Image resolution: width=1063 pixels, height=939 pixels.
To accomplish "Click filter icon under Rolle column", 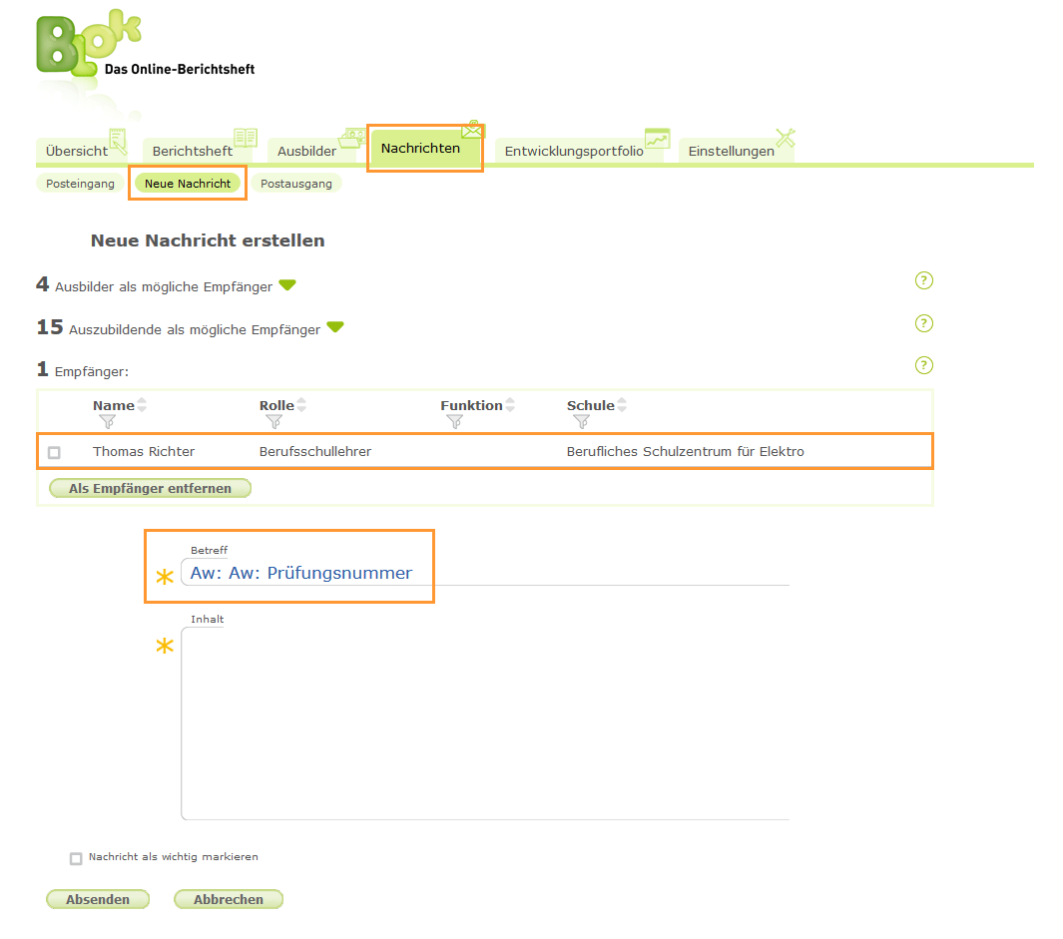I will click(x=274, y=422).
